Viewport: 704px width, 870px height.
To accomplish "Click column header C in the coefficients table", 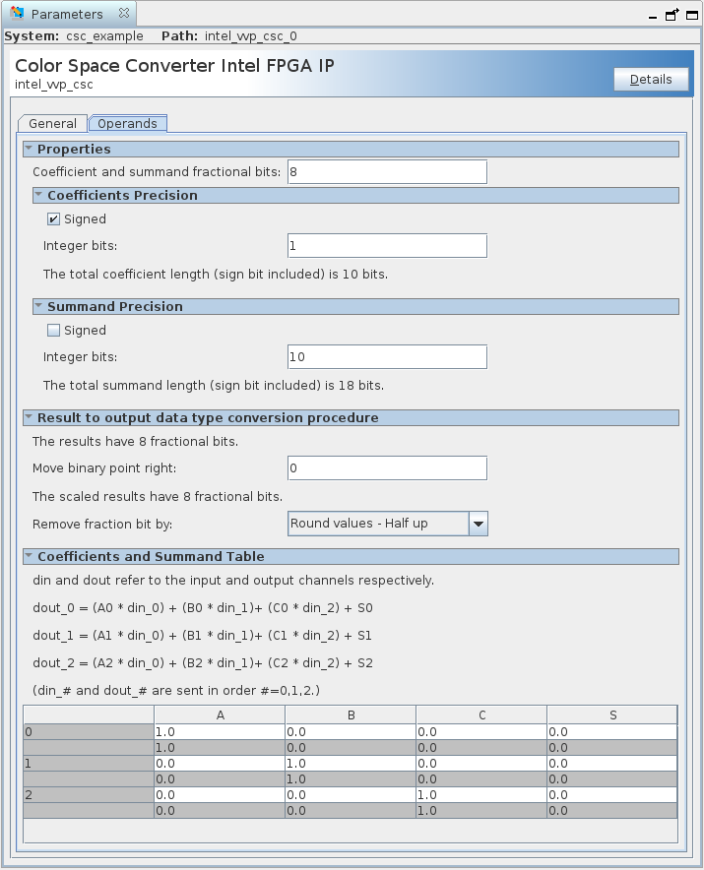I will tap(481, 715).
